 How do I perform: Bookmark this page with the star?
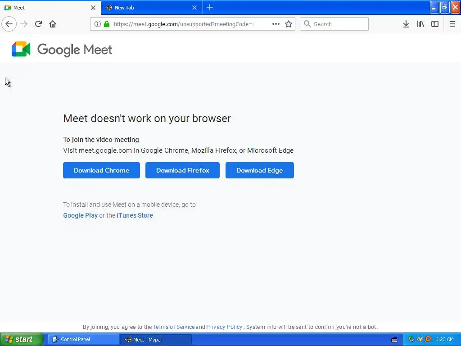[289, 24]
